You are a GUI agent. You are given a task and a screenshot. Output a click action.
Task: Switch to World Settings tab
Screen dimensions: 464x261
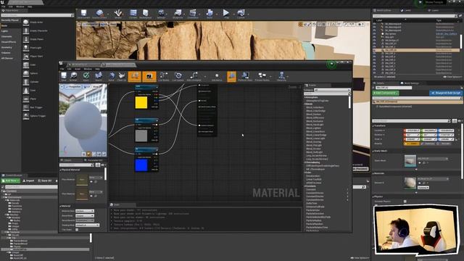[410, 83]
